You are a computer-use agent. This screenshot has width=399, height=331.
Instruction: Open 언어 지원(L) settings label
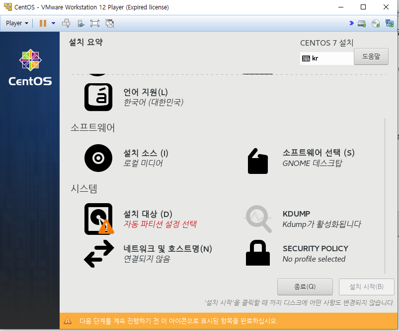146,92
